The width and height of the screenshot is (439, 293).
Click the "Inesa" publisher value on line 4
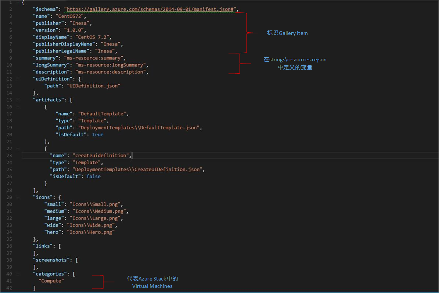pos(79,23)
